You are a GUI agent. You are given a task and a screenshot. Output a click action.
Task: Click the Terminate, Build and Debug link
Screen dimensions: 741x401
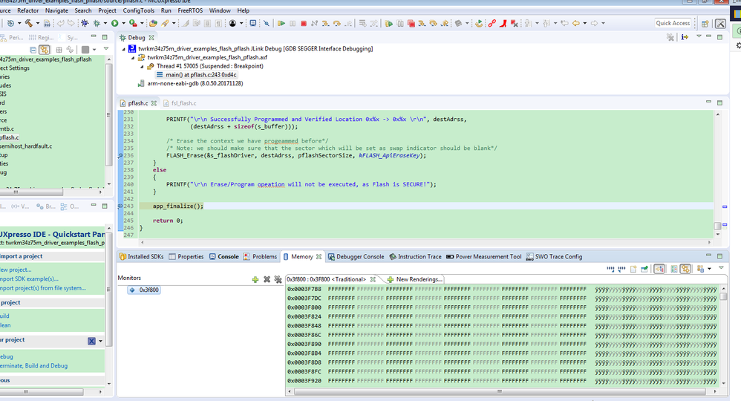tap(33, 366)
